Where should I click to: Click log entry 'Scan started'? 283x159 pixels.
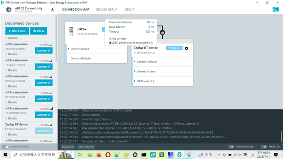point(91,115)
